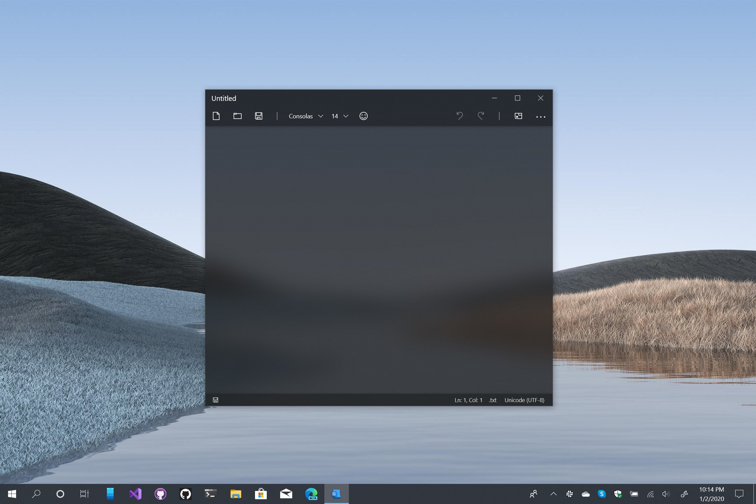The image size is (756, 504).
Task: Click the unsaved changes indicator in status bar
Action: (x=215, y=400)
